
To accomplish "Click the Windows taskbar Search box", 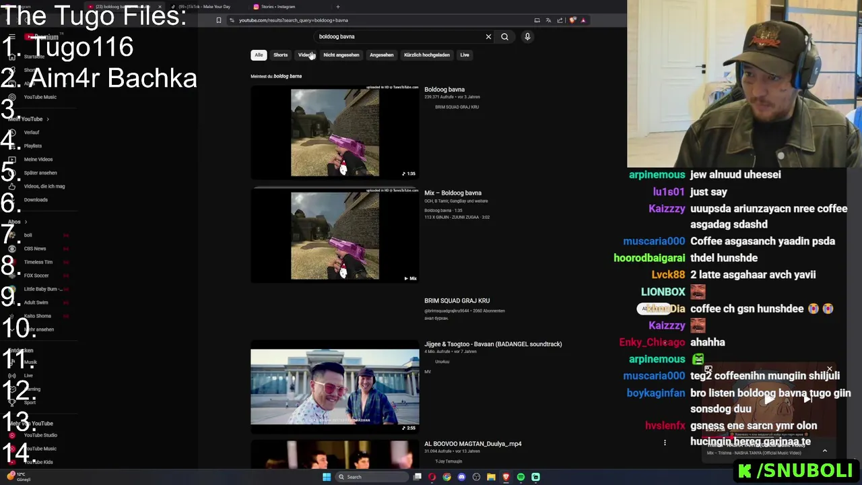I will [372, 477].
